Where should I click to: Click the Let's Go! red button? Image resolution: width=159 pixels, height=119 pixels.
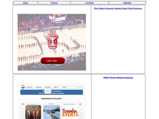(53, 61)
